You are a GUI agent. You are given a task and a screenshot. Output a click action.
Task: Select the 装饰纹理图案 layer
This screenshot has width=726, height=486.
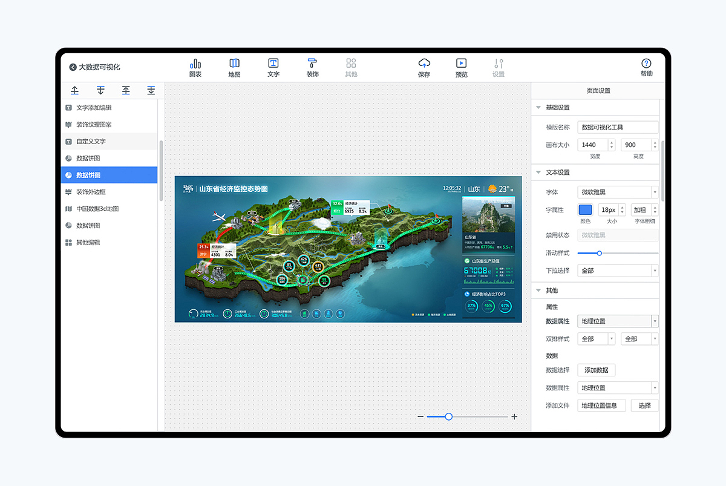pos(109,124)
